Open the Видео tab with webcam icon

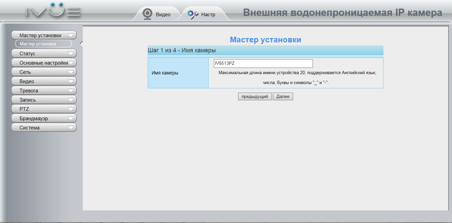[157, 14]
